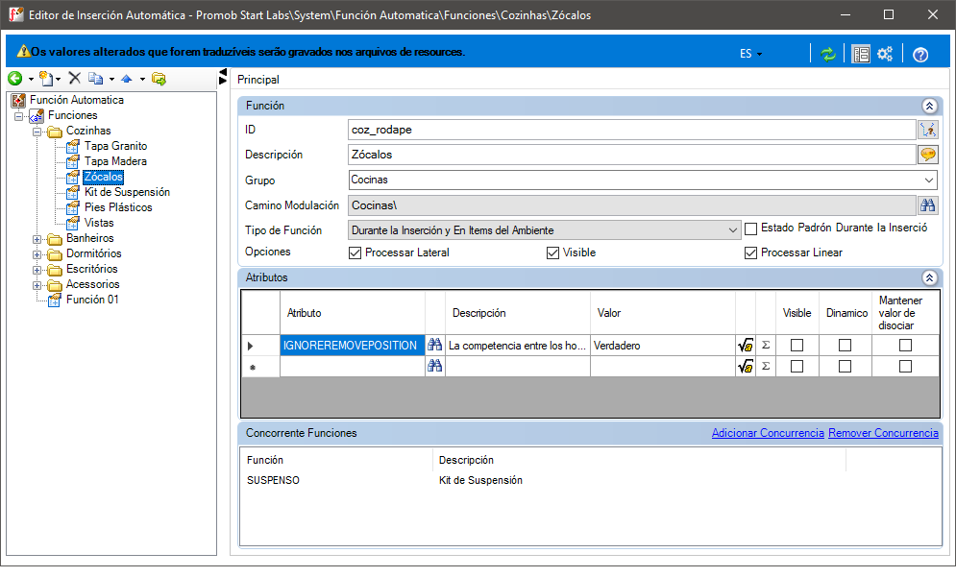Click binoculars icon beside Camino Modulación
Image resolution: width=956 pixels, height=577 pixels.
[x=928, y=205]
